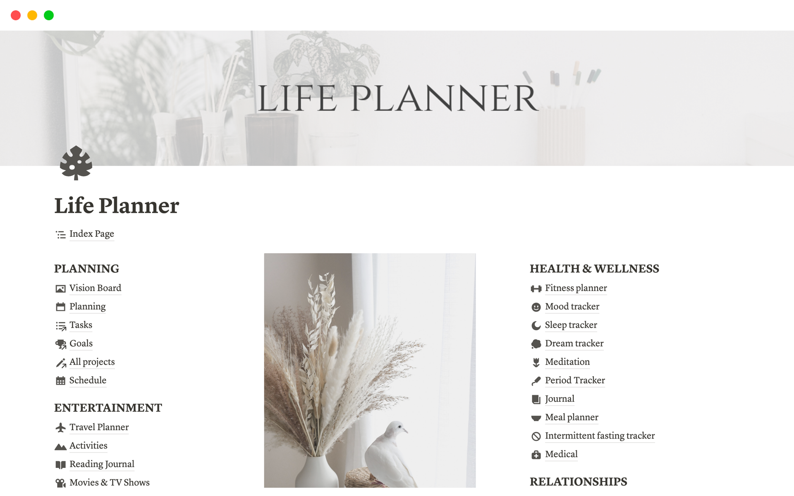Expand the PLANNING section

pos(86,268)
